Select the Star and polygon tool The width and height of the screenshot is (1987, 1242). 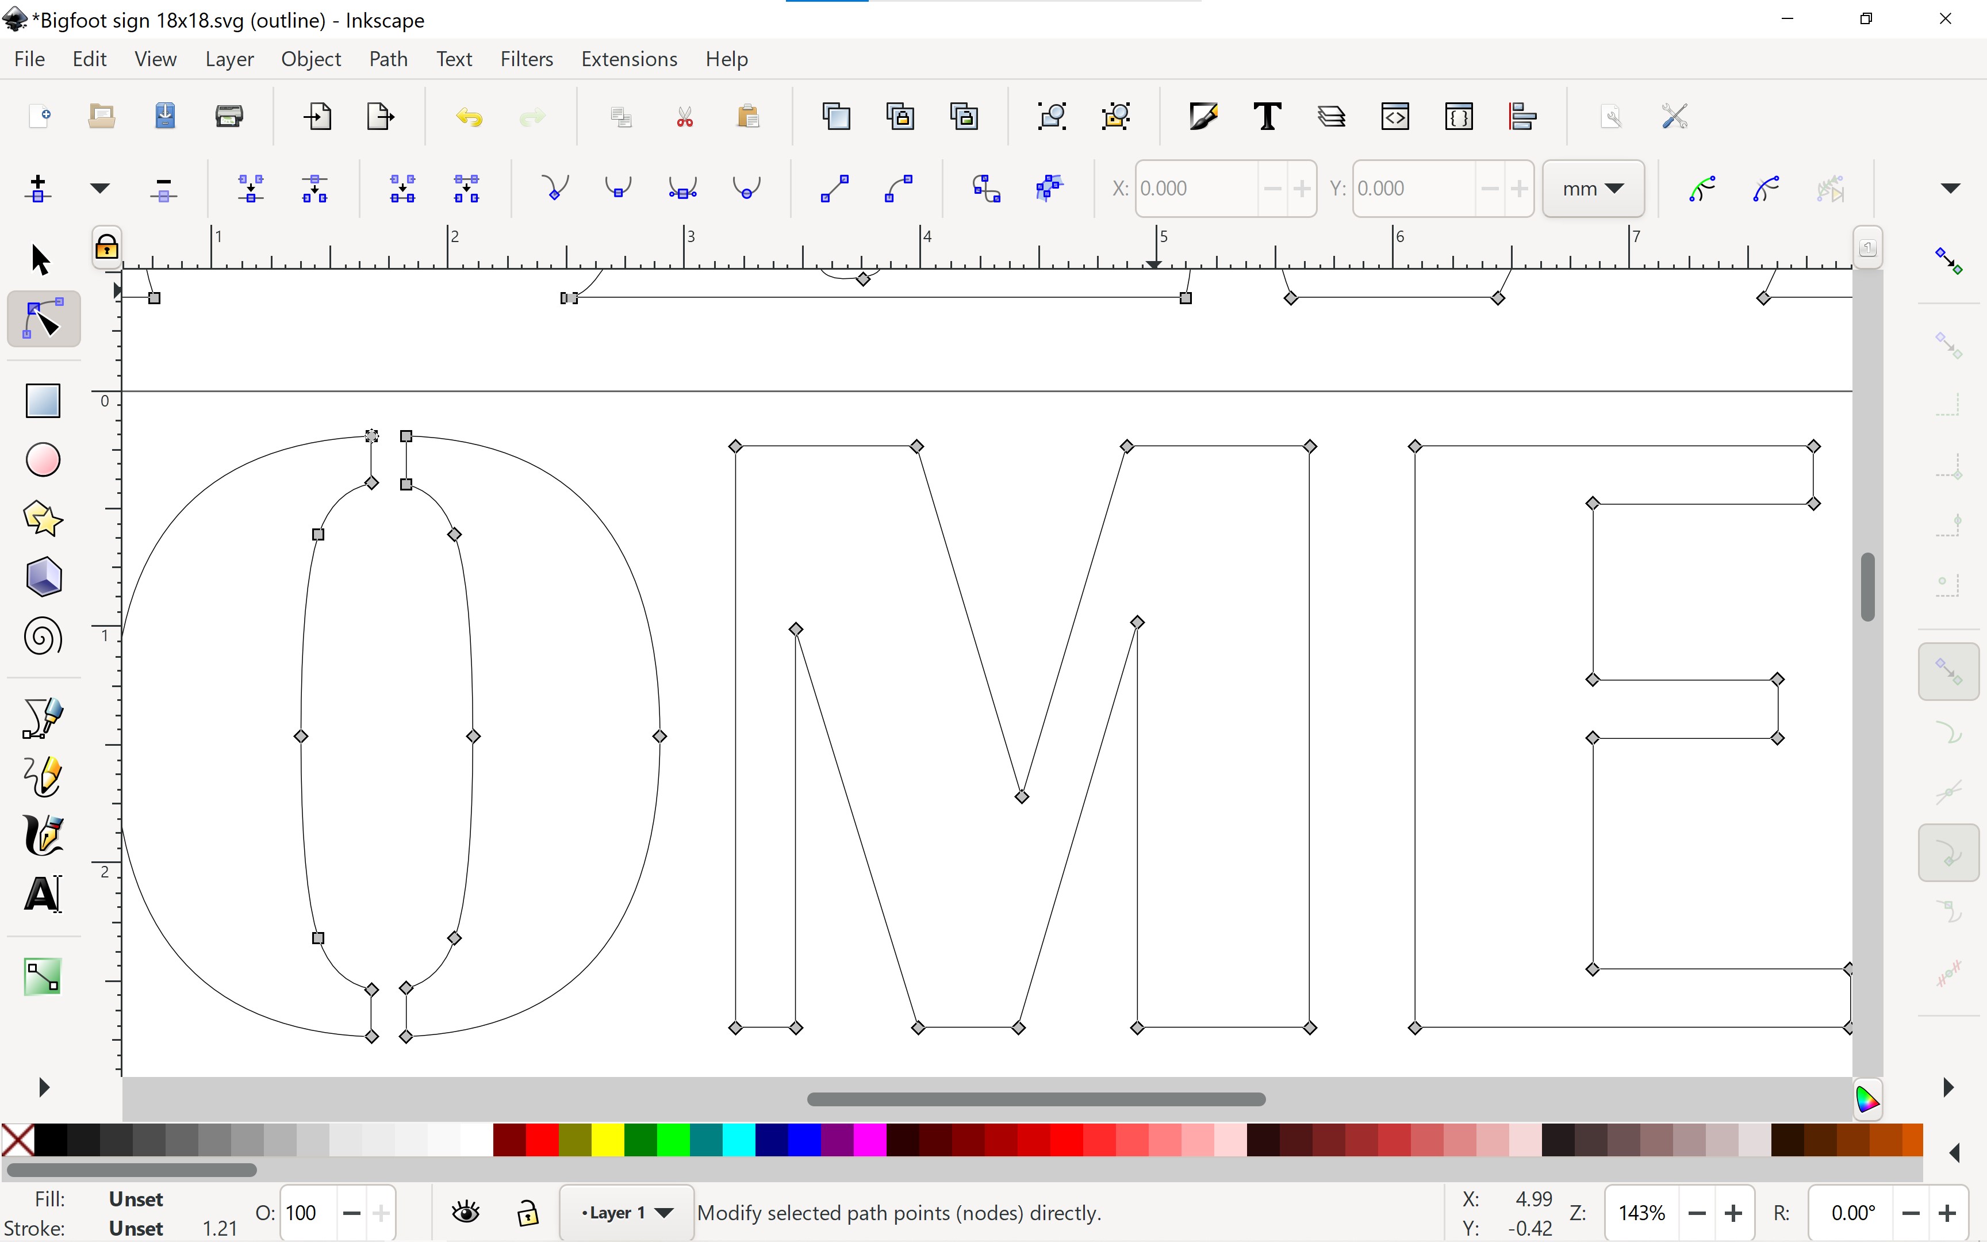pos(43,518)
